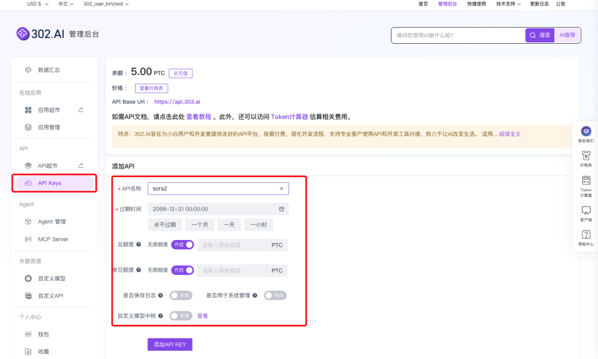
Task: Click the 联系我们 chat icon
Action: (586, 131)
